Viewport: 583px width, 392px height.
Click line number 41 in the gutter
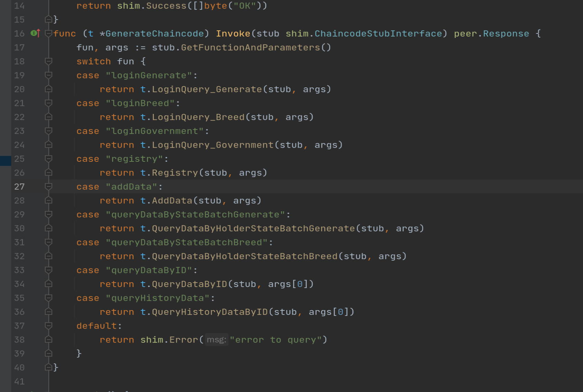click(19, 382)
